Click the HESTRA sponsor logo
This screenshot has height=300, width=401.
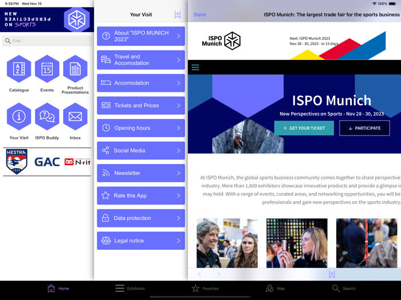17,162
